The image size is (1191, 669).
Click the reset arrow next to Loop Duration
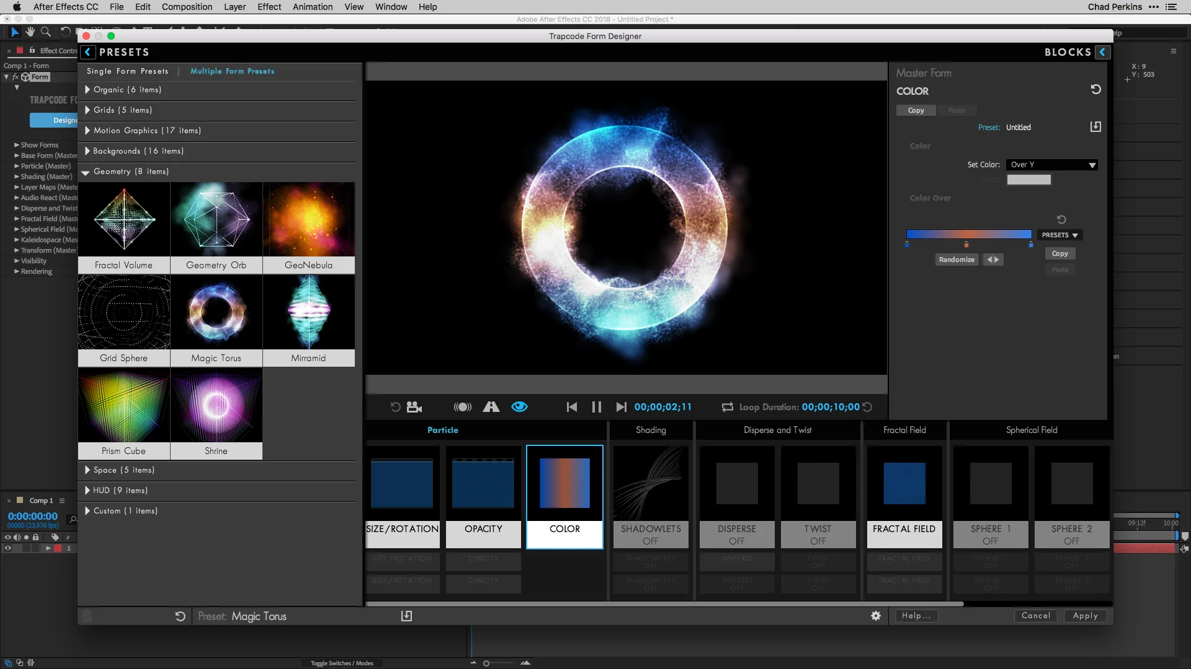[867, 407]
